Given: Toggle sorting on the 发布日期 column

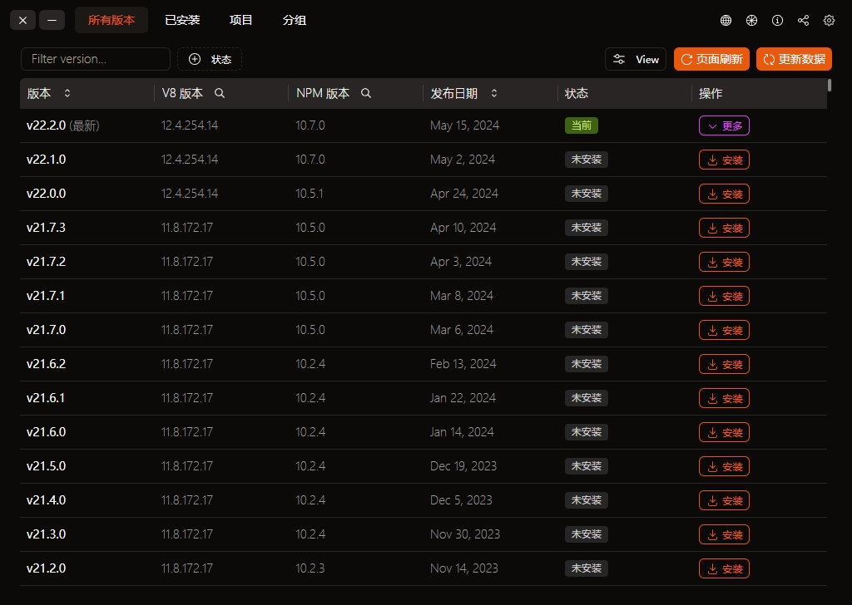Looking at the screenshot, I should [x=494, y=93].
